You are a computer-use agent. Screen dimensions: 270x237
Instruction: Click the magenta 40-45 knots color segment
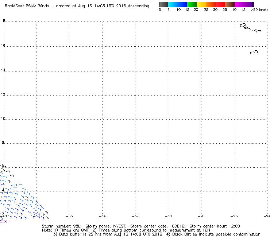click(x=239, y=4)
